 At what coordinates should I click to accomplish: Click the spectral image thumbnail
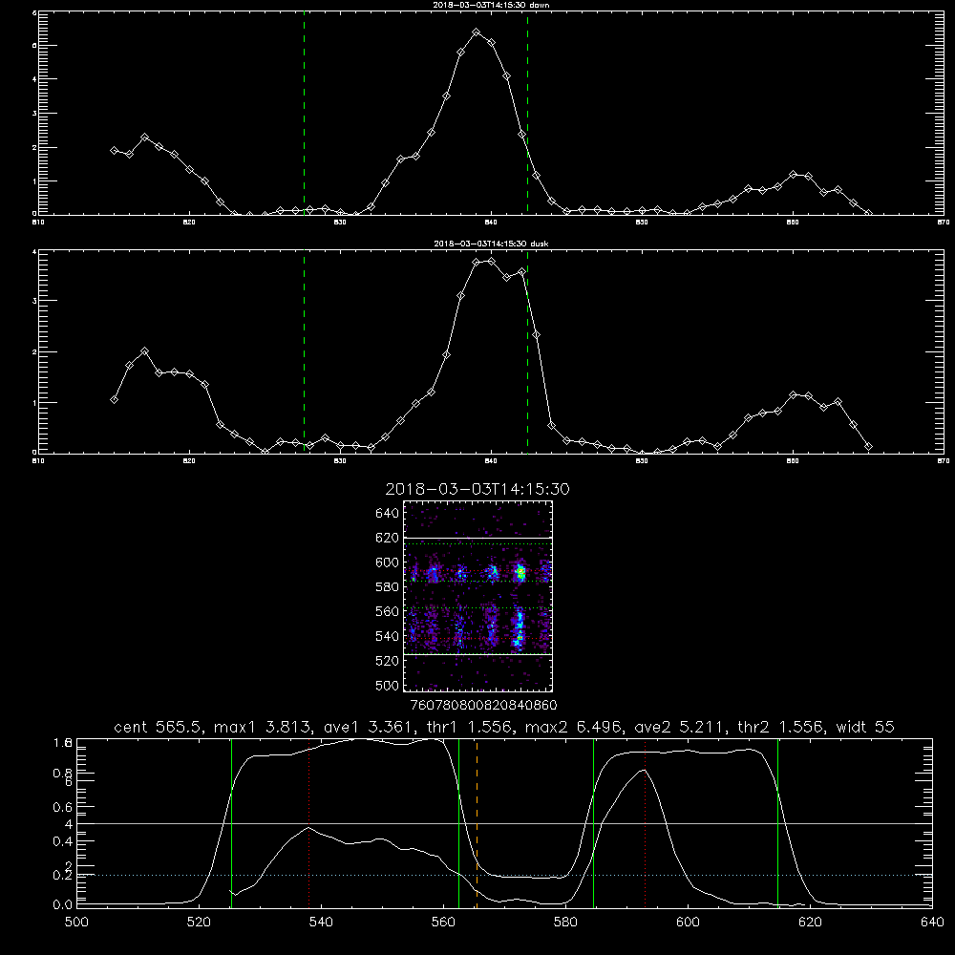(478, 596)
